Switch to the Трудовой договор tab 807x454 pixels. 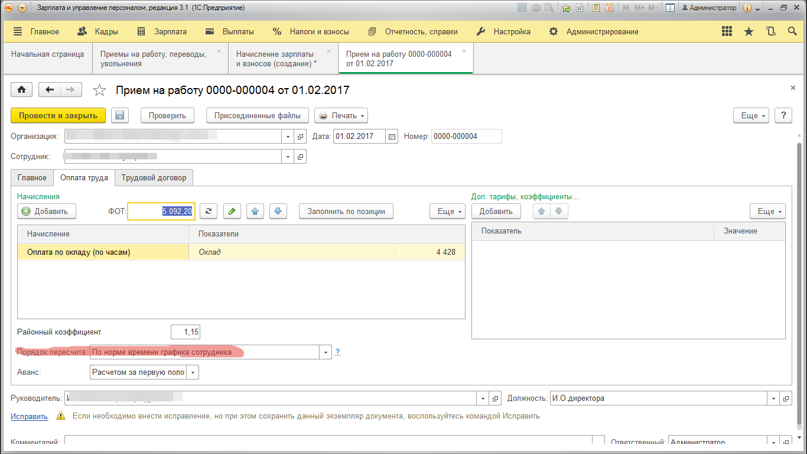click(x=154, y=177)
